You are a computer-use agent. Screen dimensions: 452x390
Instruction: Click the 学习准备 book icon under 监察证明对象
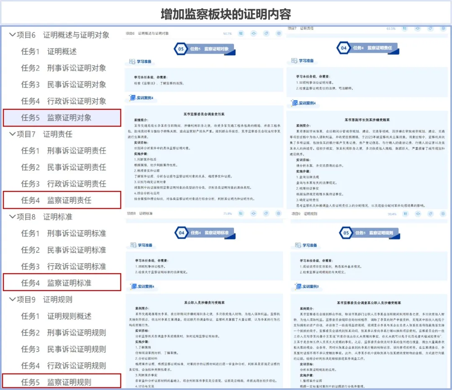click(132, 62)
